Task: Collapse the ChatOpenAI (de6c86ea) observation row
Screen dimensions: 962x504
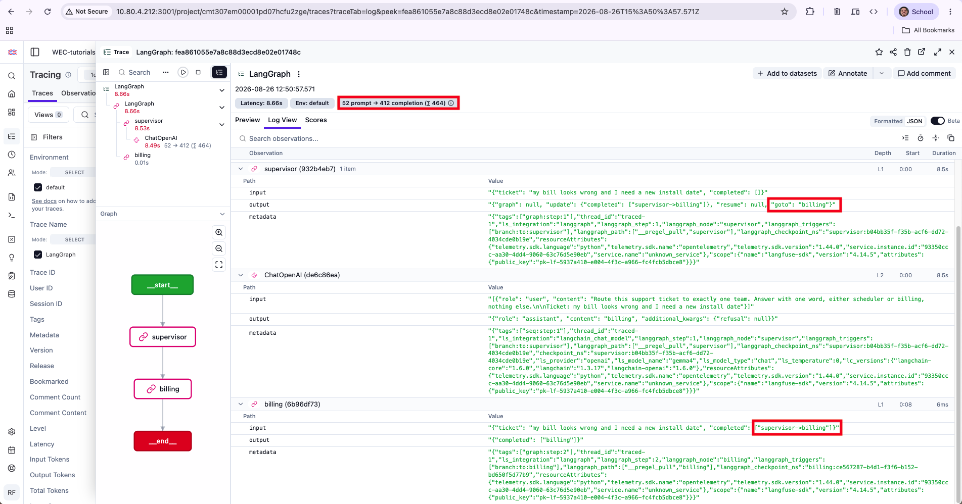Action: [x=241, y=275]
